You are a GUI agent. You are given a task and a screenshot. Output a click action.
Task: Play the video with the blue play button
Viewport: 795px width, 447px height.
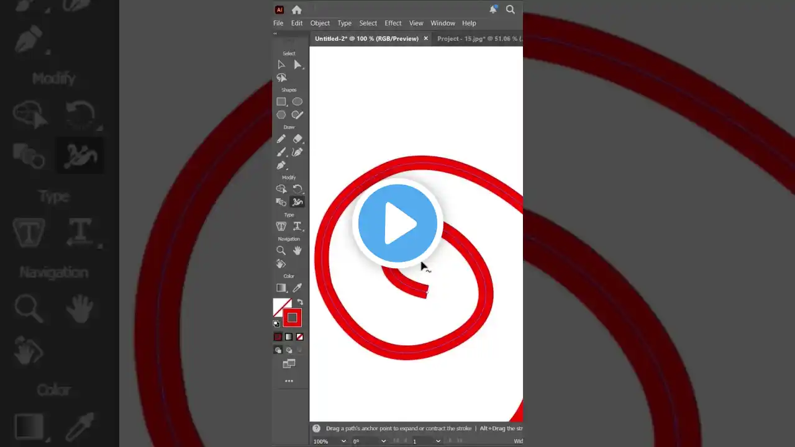click(x=397, y=223)
